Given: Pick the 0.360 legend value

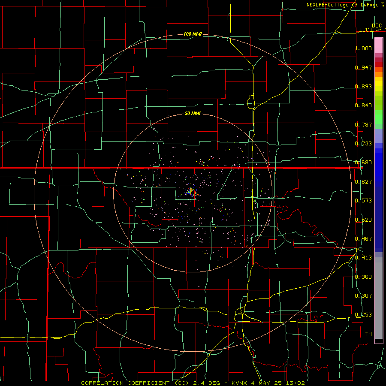Looking at the screenshot, I should click(363, 277).
